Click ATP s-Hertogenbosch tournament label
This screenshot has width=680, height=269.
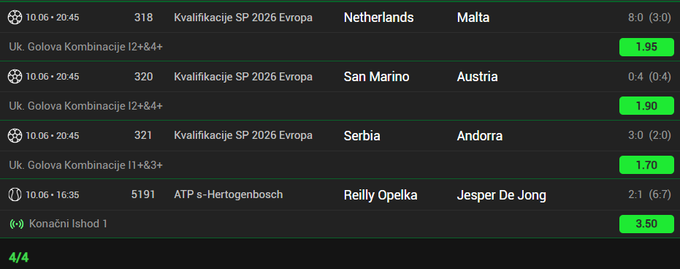(x=228, y=194)
